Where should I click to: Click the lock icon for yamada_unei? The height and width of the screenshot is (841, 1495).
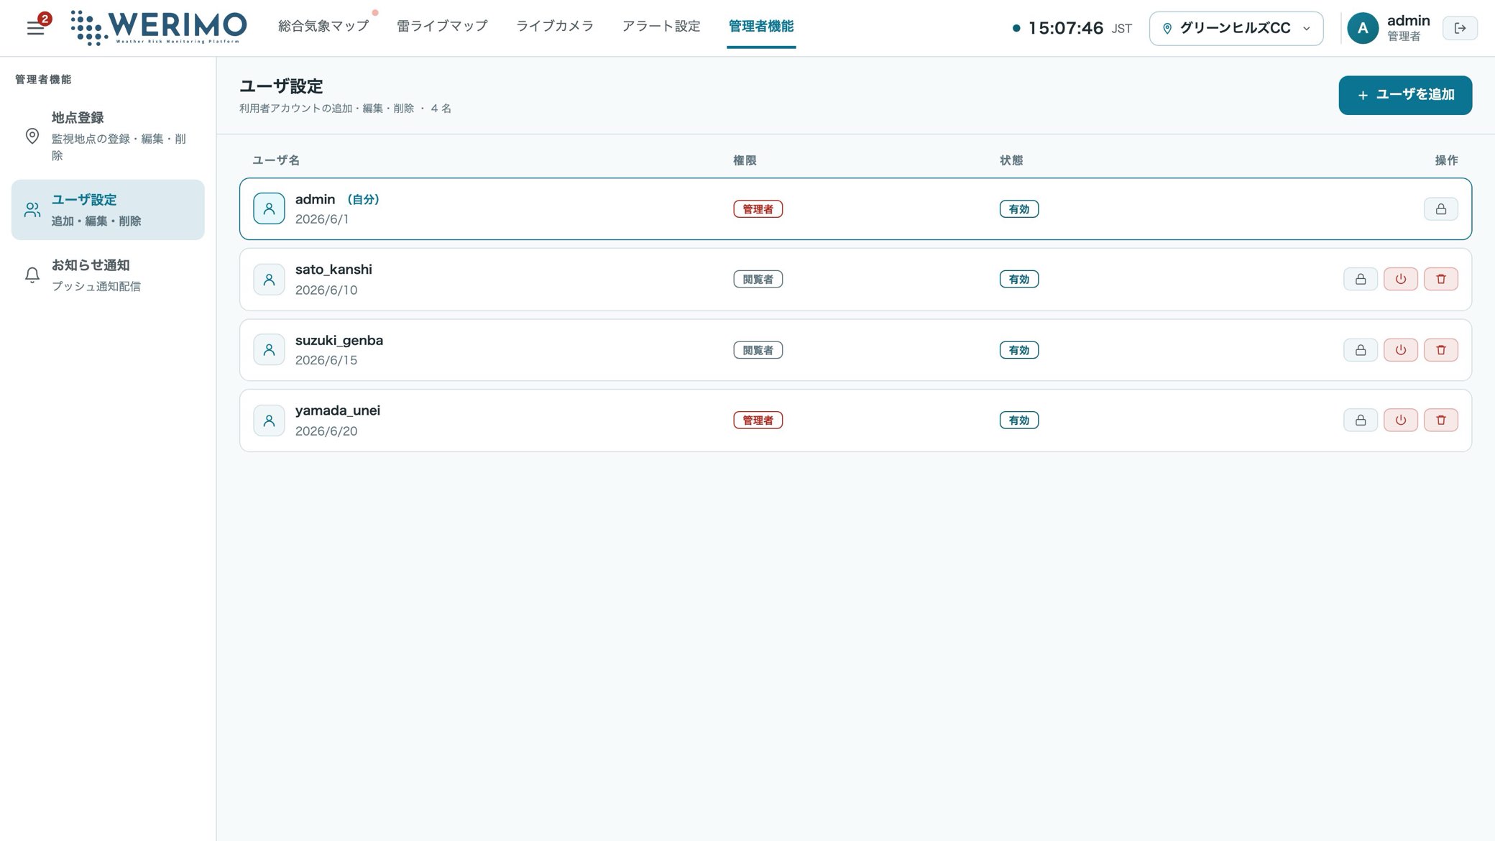click(x=1360, y=420)
